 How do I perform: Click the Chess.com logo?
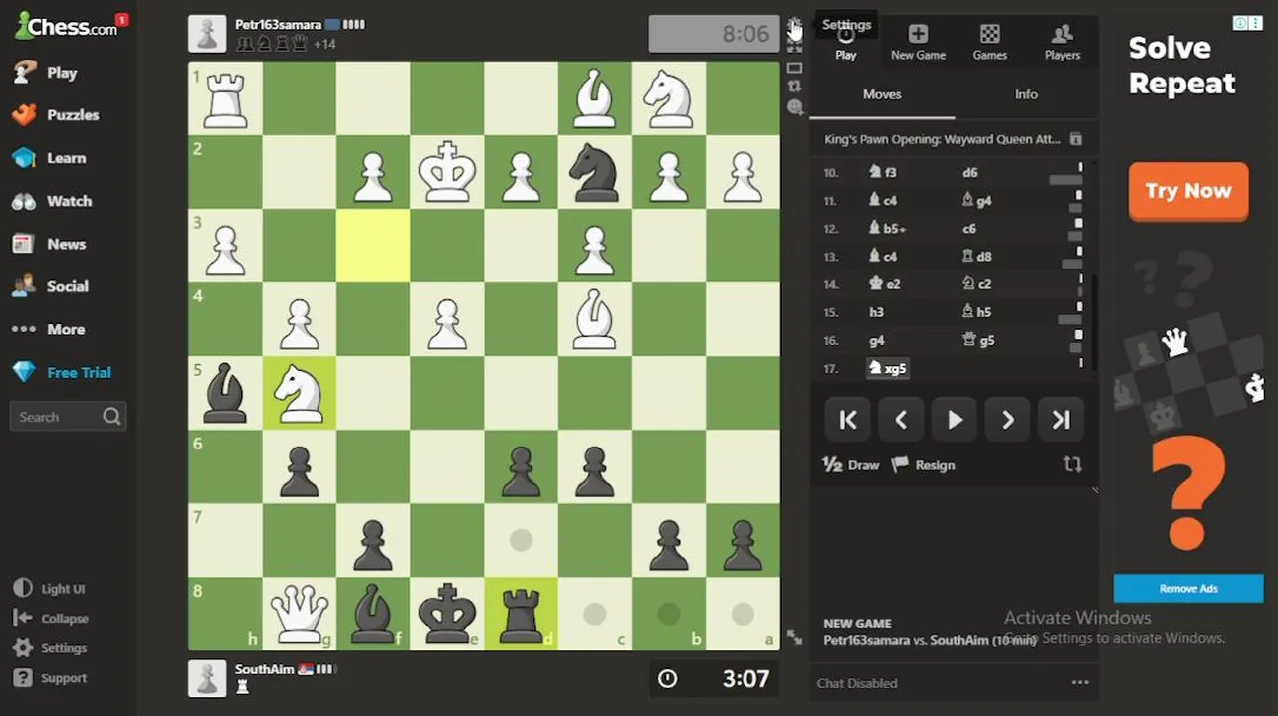point(66,26)
